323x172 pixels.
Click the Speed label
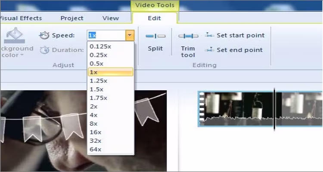tap(63, 35)
